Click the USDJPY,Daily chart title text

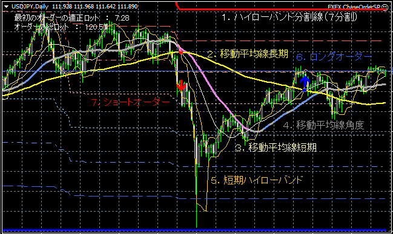point(30,7)
